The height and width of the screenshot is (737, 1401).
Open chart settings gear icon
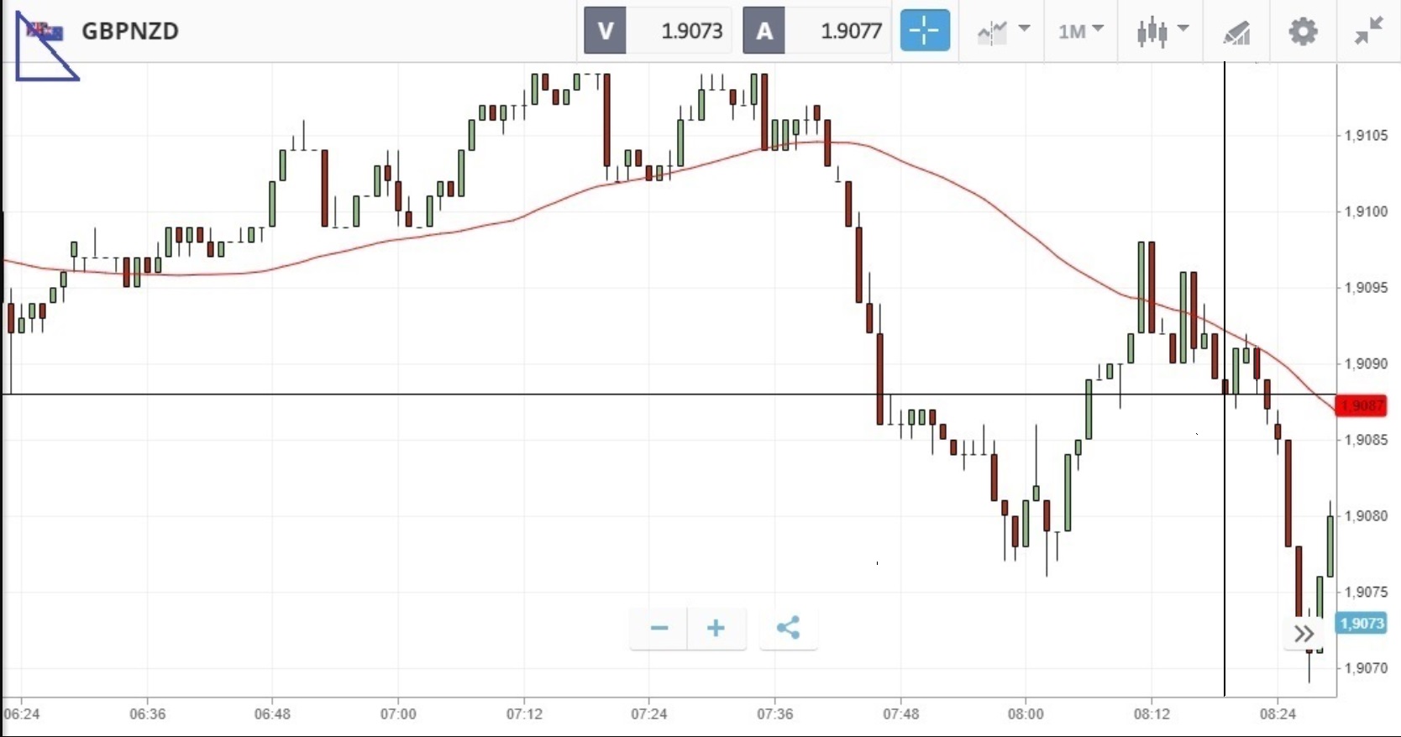(x=1303, y=32)
